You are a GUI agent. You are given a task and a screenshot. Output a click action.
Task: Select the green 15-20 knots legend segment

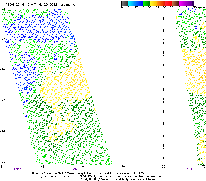coord(146,3)
